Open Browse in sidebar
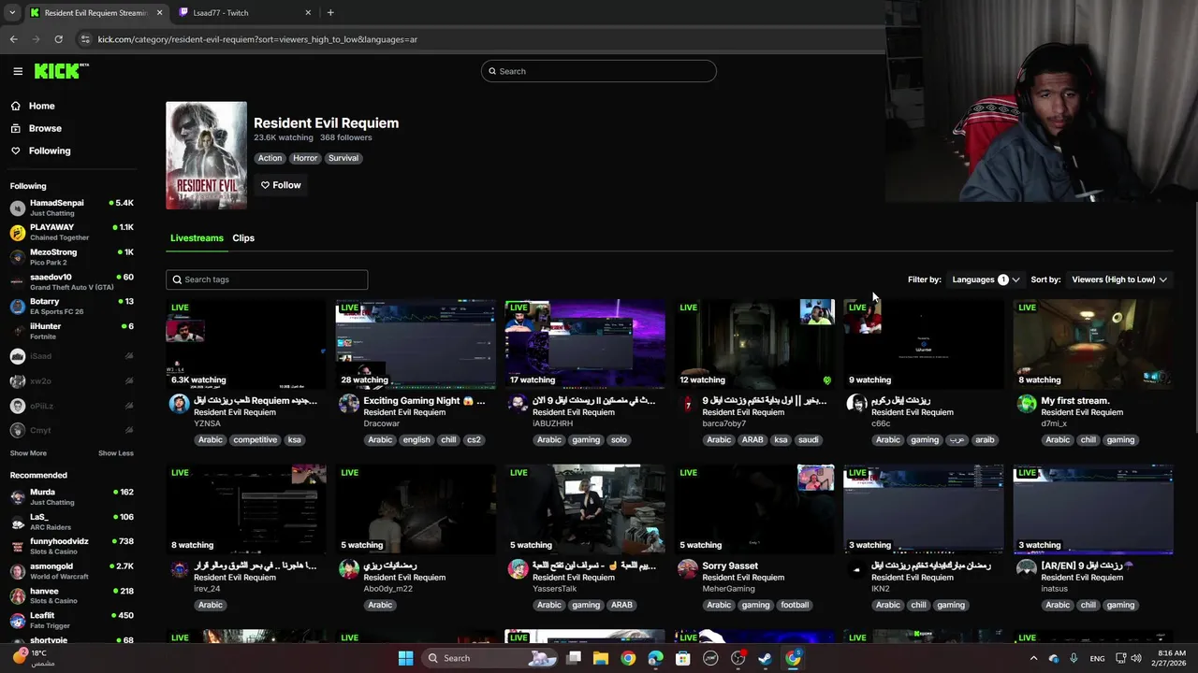The width and height of the screenshot is (1198, 673). click(x=44, y=128)
